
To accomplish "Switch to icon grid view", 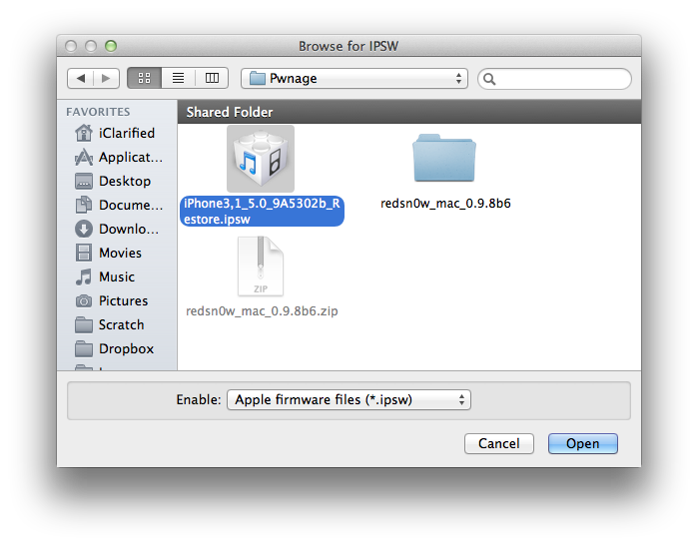I will tap(144, 79).
